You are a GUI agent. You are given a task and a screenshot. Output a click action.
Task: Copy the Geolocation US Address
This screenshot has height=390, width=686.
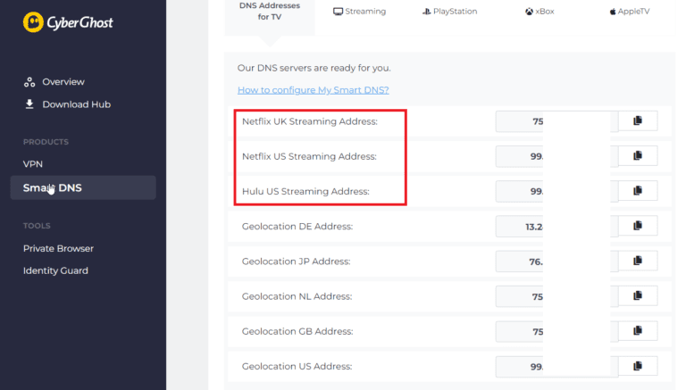(x=637, y=366)
